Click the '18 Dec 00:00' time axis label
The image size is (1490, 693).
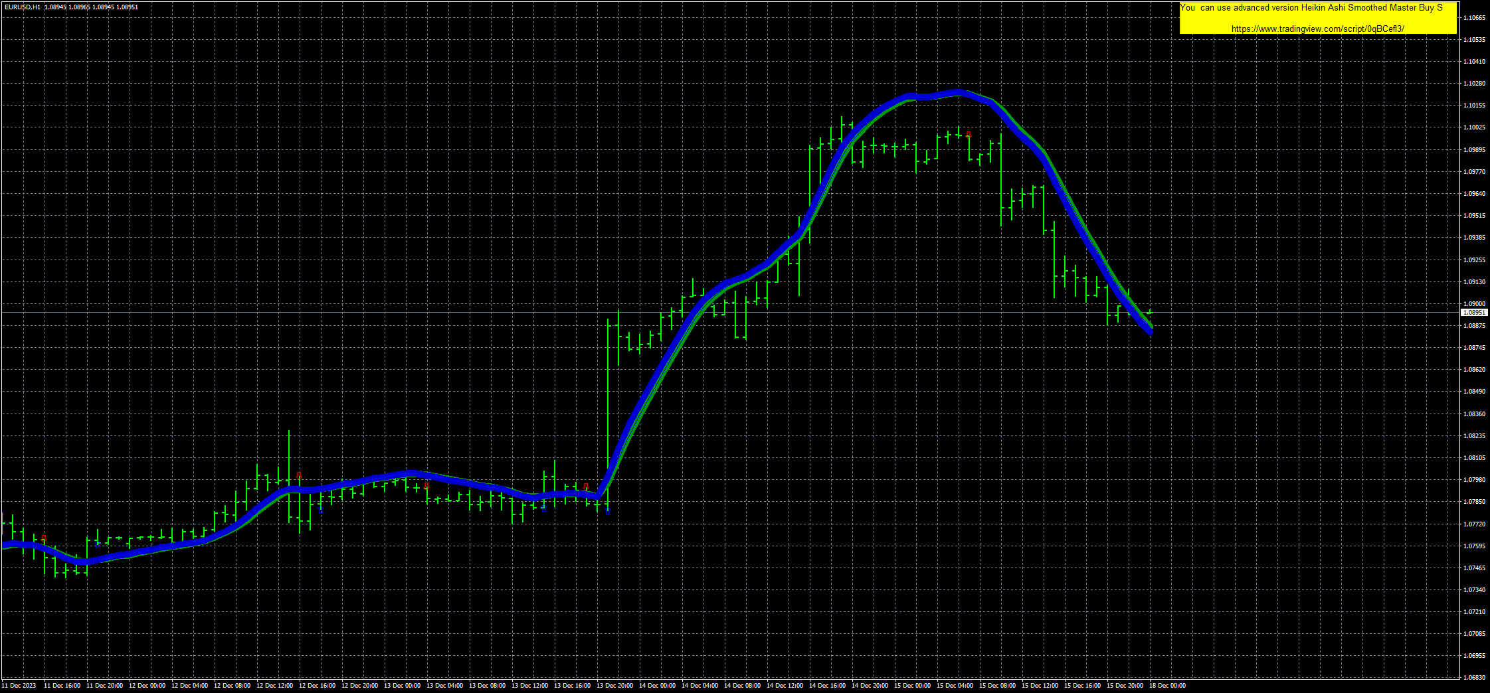pos(1167,686)
